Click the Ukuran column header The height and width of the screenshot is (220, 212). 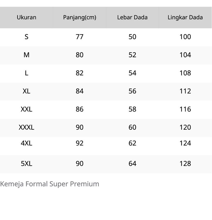point(26,17)
